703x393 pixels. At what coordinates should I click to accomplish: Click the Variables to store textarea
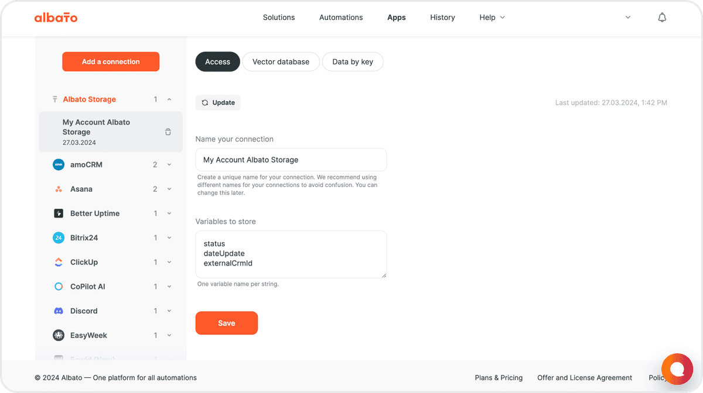coord(291,254)
